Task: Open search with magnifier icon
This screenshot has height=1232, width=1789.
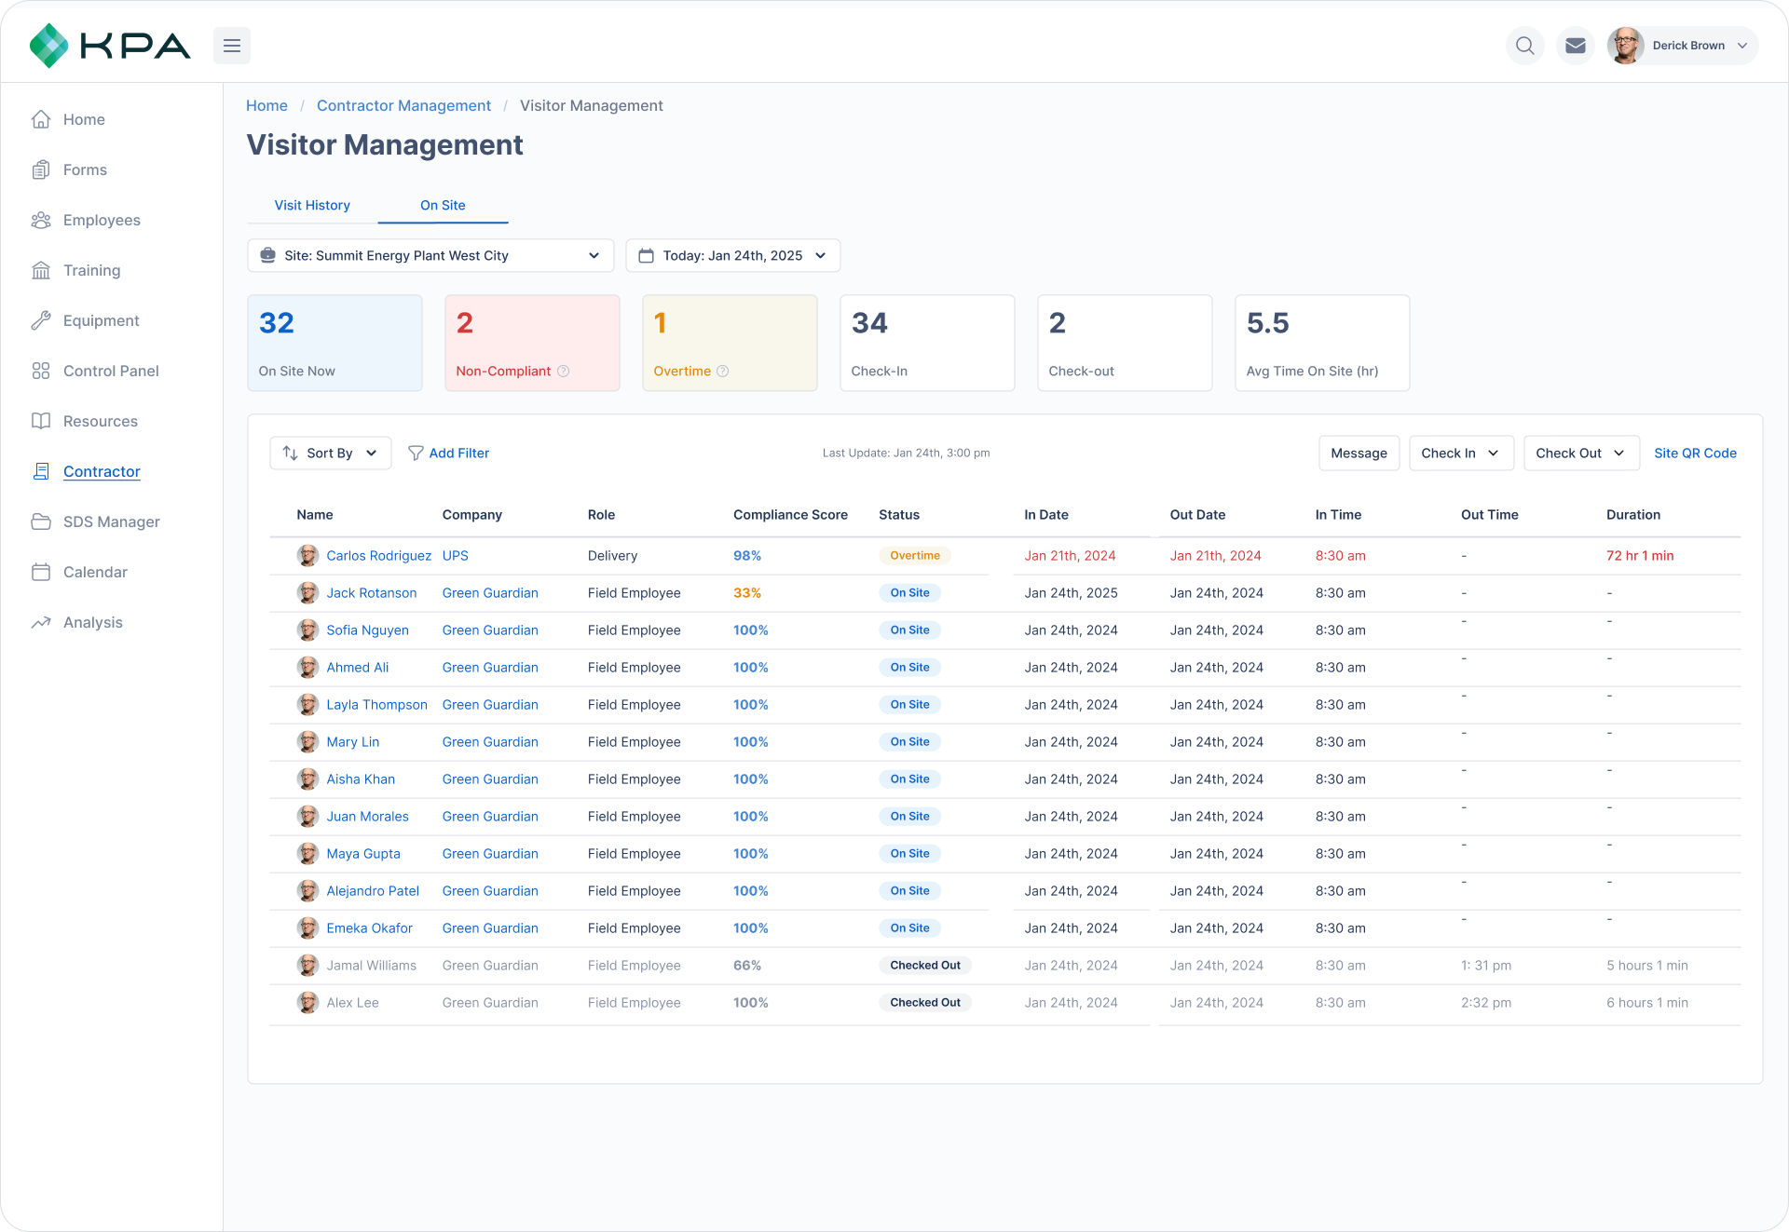Action: (1524, 46)
